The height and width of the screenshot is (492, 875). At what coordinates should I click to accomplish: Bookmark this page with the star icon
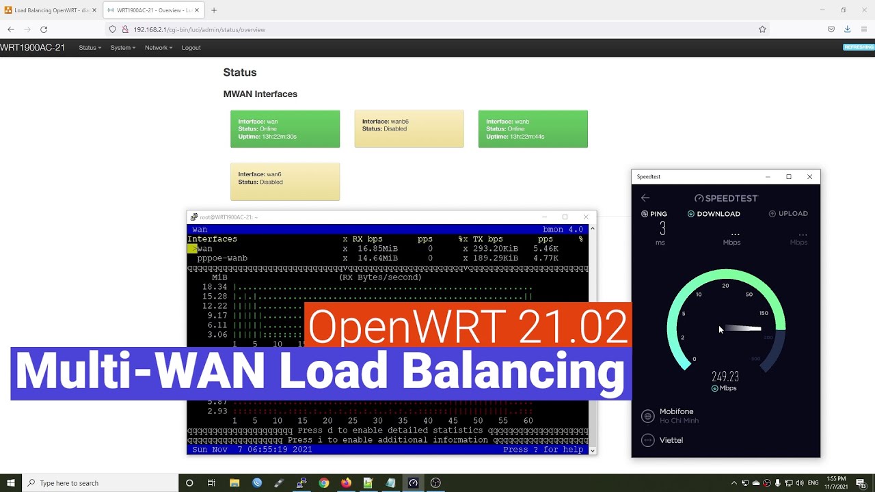click(x=762, y=29)
